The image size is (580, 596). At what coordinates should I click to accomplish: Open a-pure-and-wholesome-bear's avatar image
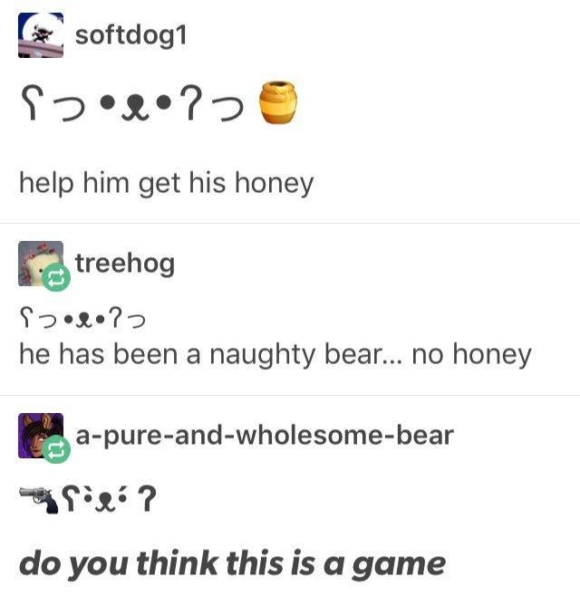[41, 436]
